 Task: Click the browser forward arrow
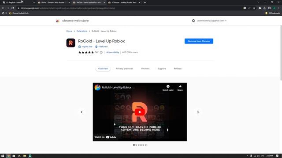(8, 8)
